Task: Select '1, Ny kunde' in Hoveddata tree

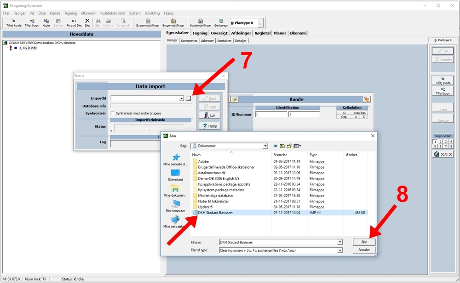Action: point(28,48)
